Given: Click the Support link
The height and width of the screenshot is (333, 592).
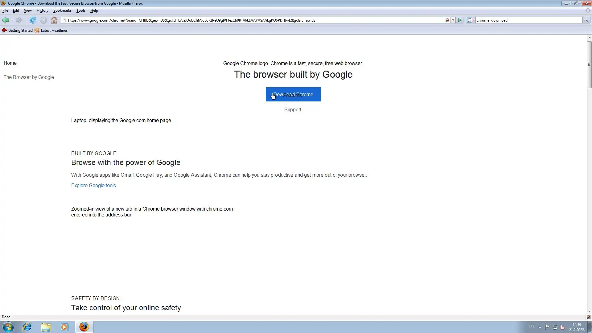Looking at the screenshot, I should (x=293, y=110).
